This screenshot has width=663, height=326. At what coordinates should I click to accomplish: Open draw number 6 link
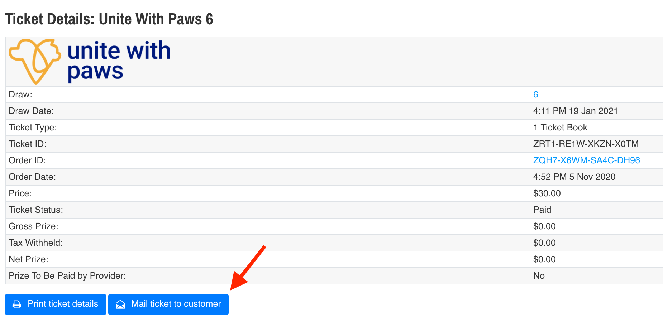(535, 95)
